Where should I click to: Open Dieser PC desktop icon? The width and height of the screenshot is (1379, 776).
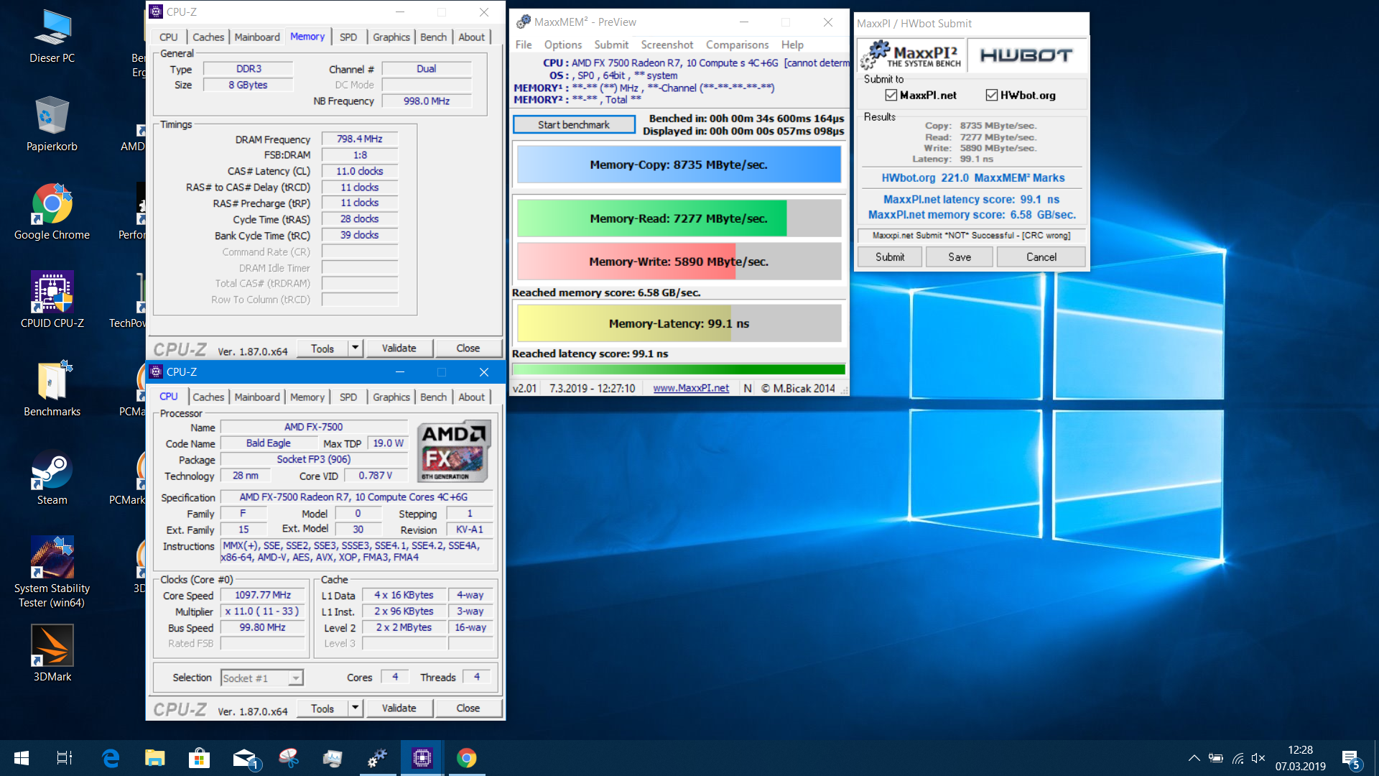(x=52, y=37)
